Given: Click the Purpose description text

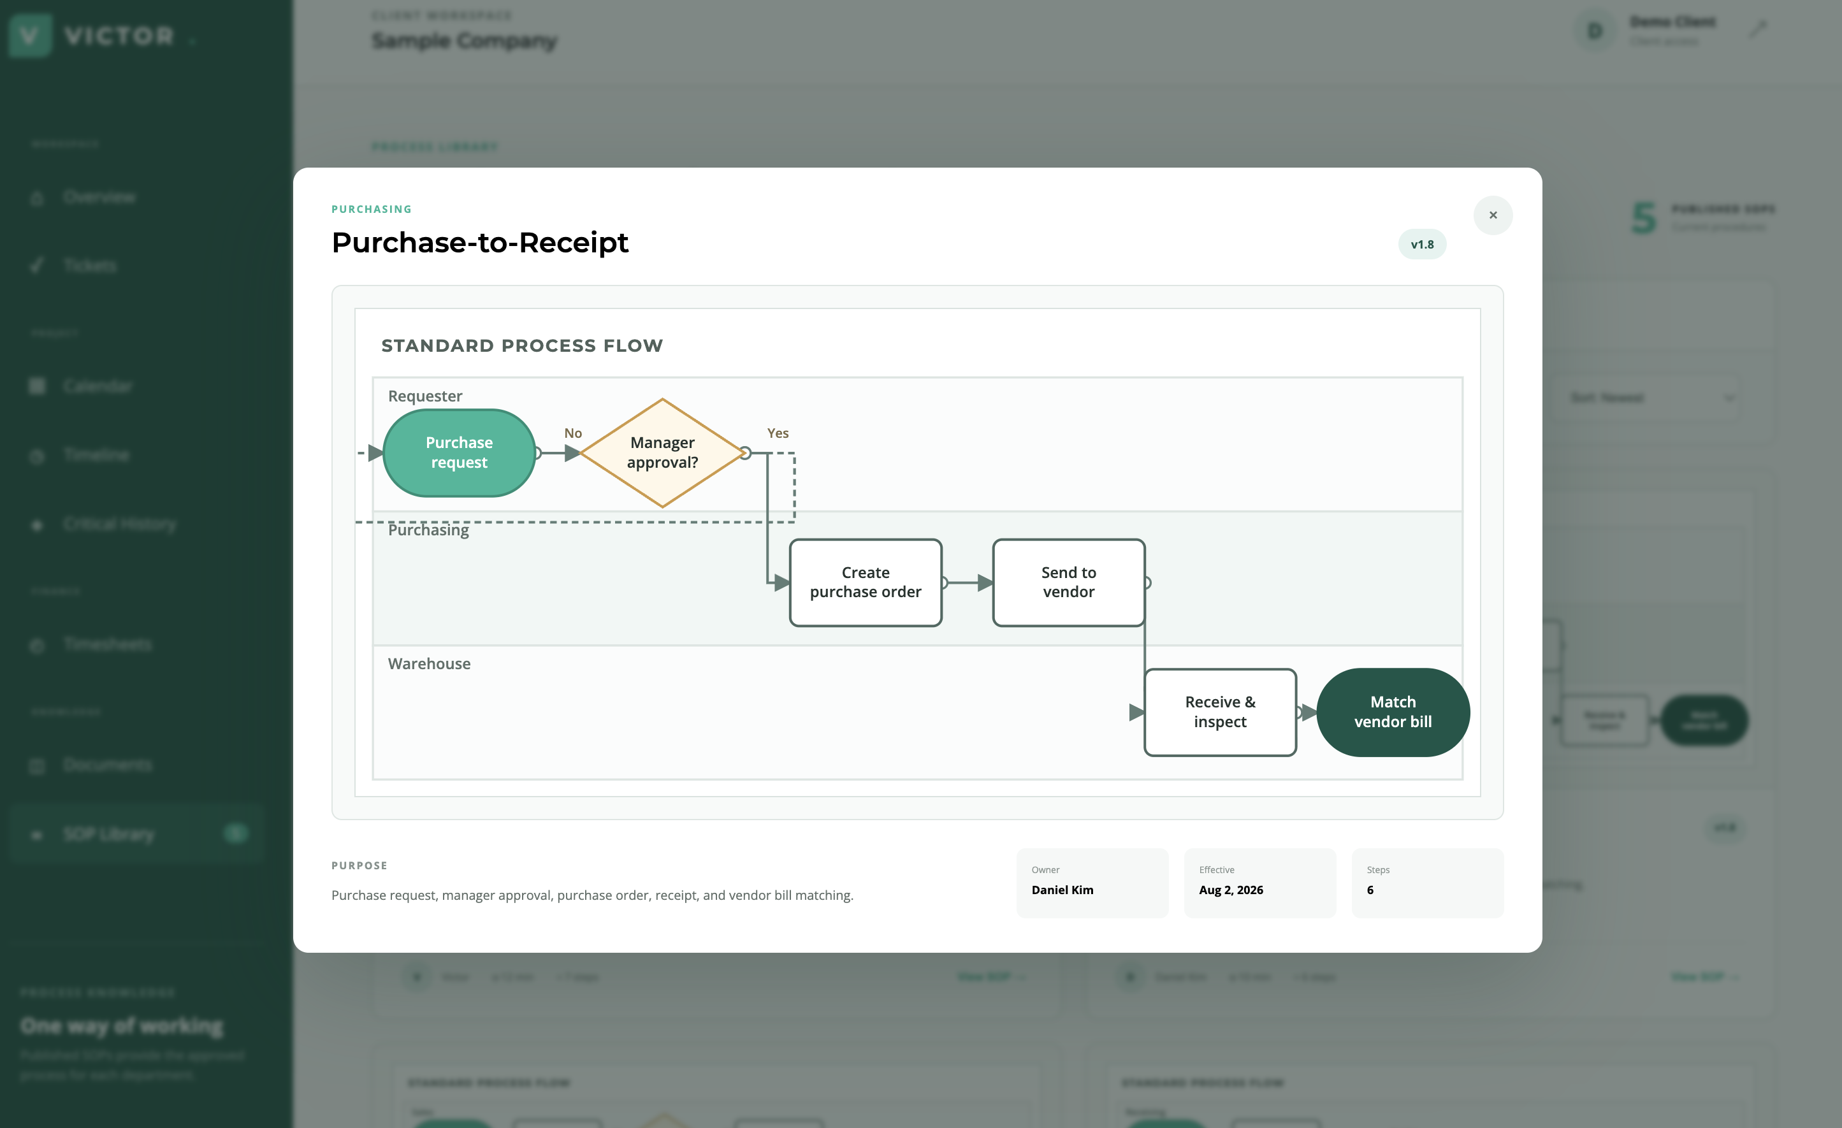Looking at the screenshot, I should [592, 895].
